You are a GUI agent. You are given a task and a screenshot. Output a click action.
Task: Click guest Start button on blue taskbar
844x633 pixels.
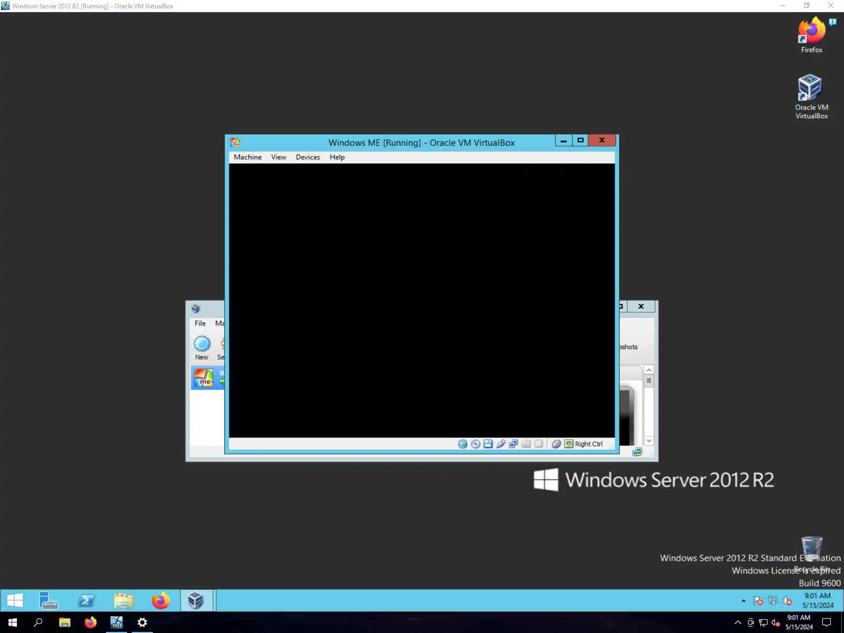tap(15, 600)
